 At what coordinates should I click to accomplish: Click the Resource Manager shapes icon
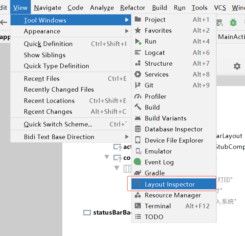[138, 195]
